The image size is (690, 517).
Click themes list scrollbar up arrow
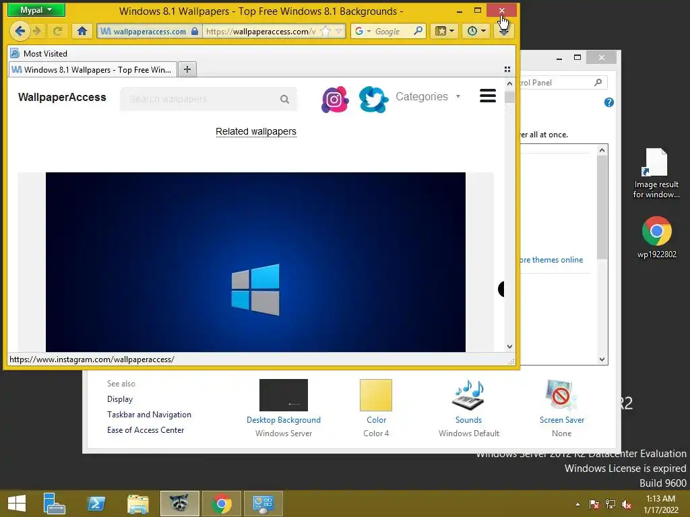pos(602,150)
